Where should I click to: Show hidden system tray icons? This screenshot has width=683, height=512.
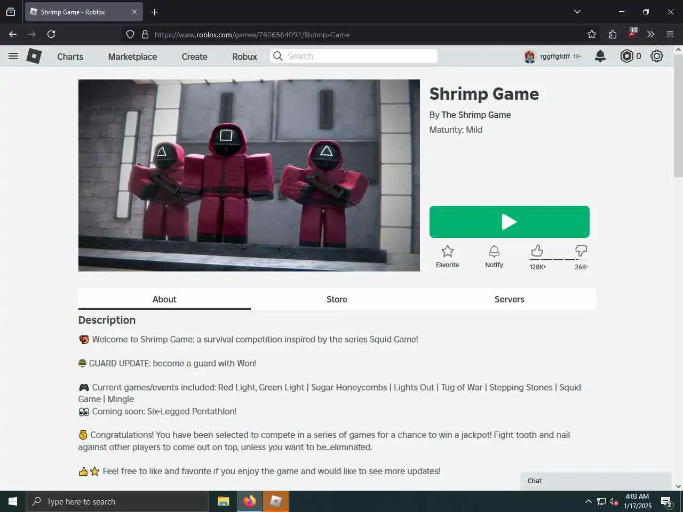(x=588, y=501)
